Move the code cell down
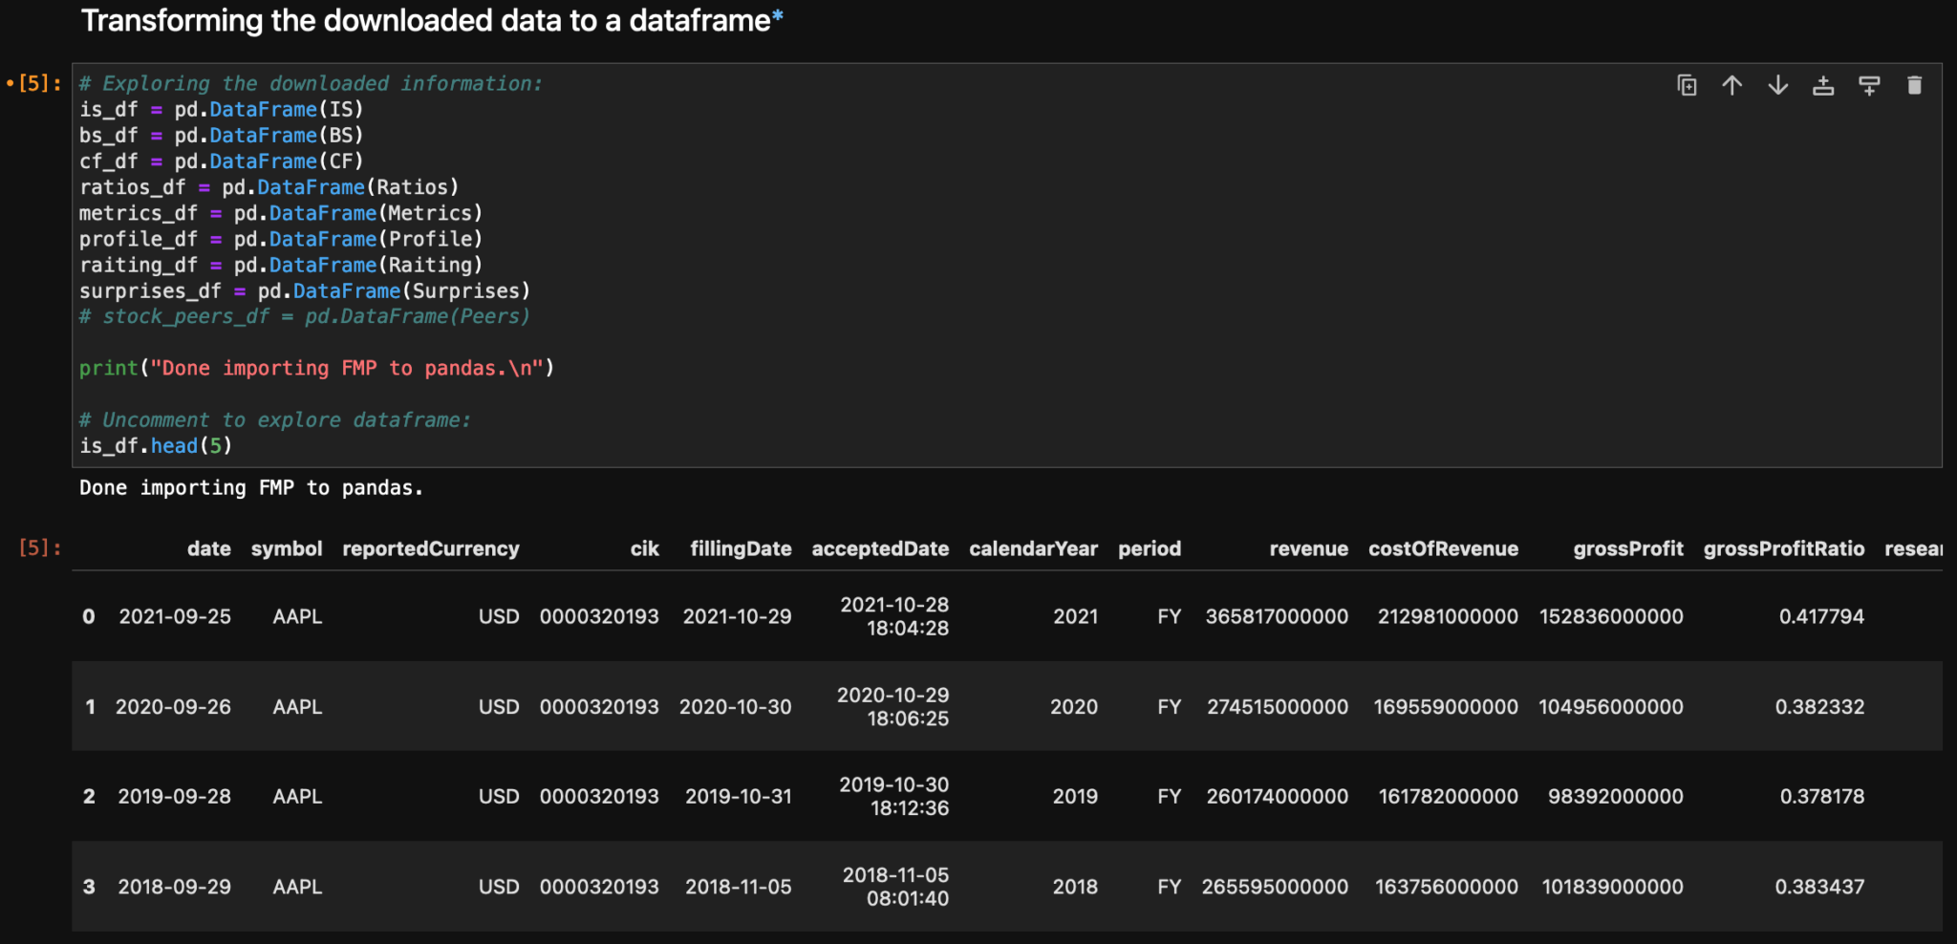 [x=1777, y=85]
